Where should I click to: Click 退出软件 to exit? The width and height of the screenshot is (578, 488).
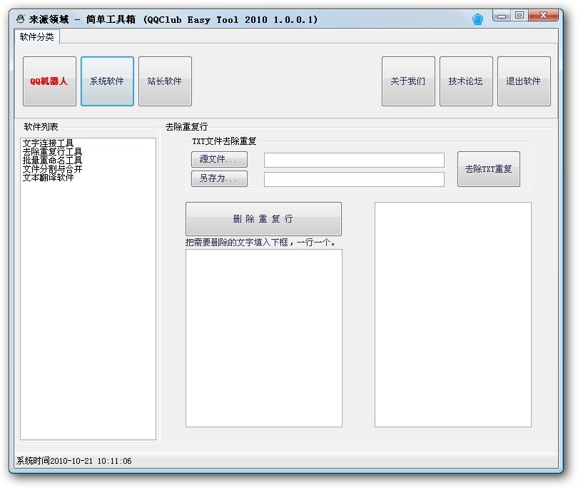(x=524, y=81)
